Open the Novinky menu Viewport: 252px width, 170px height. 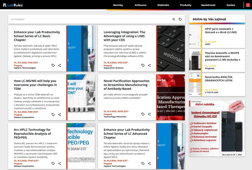pos(118,5)
